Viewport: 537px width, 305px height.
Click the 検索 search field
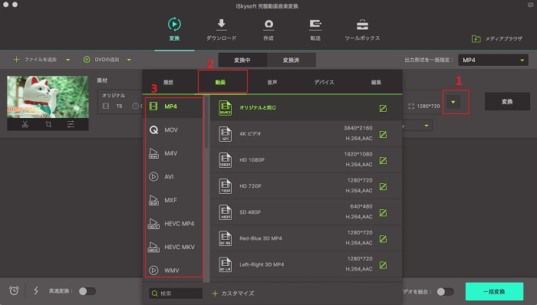coord(176,294)
